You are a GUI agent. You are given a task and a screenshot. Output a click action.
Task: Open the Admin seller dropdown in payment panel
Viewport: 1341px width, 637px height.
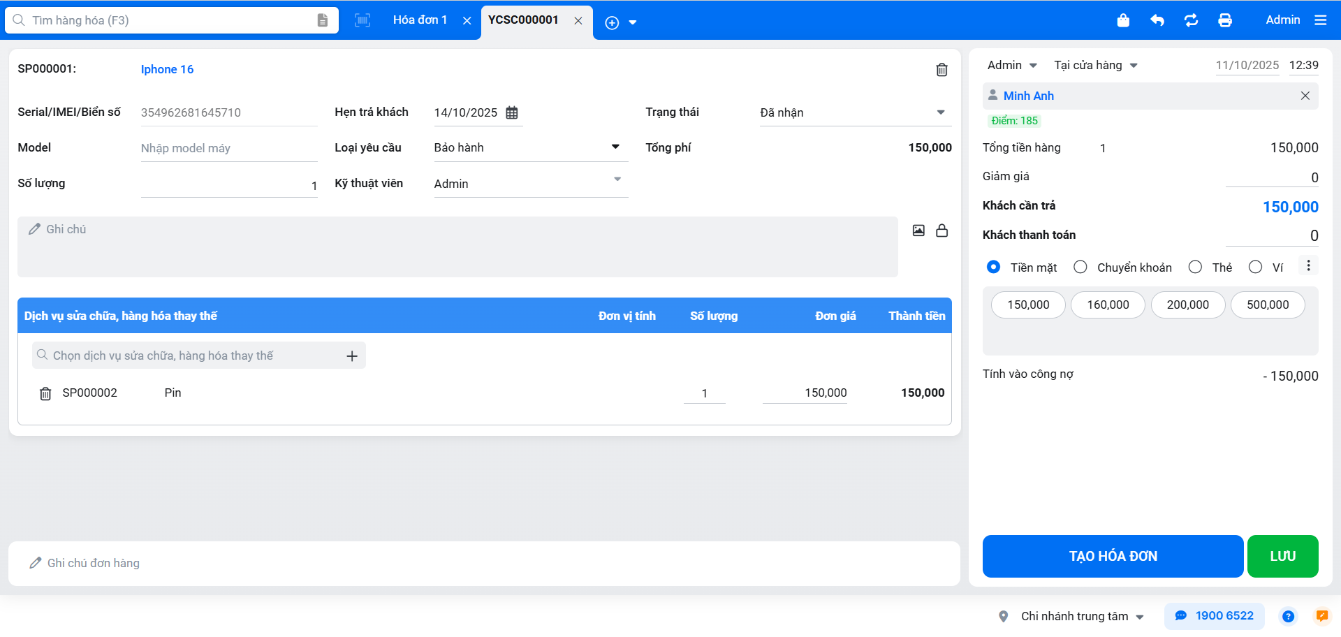point(1012,65)
